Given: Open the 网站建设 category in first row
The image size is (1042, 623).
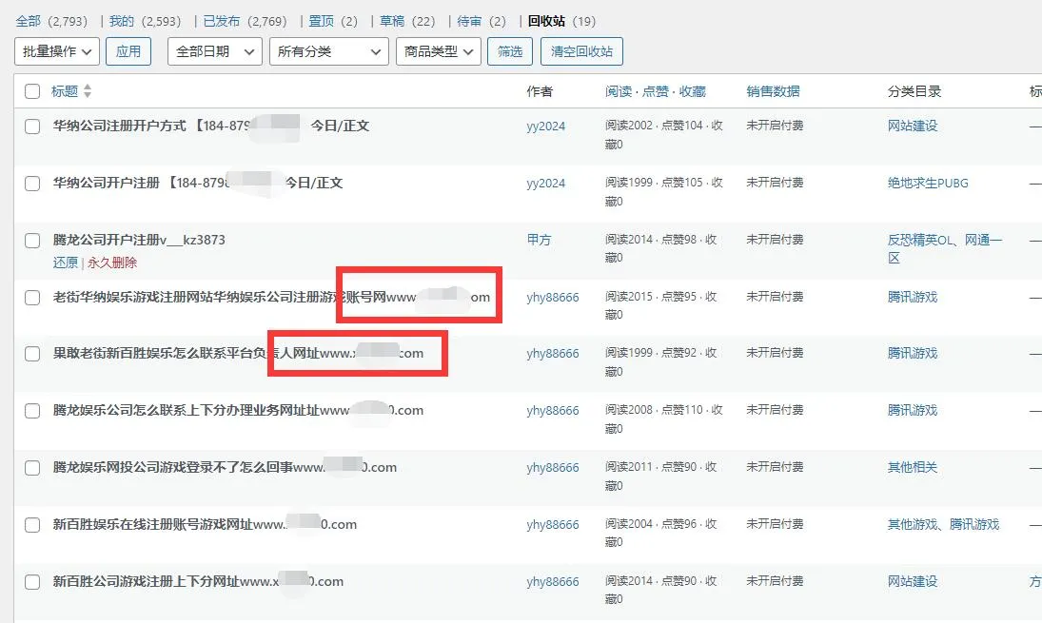Looking at the screenshot, I should [913, 126].
